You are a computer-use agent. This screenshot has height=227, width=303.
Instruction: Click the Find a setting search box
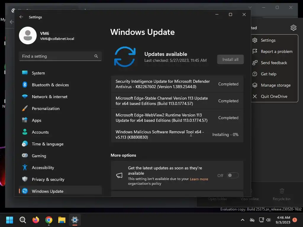pyautogui.click(x=60, y=56)
